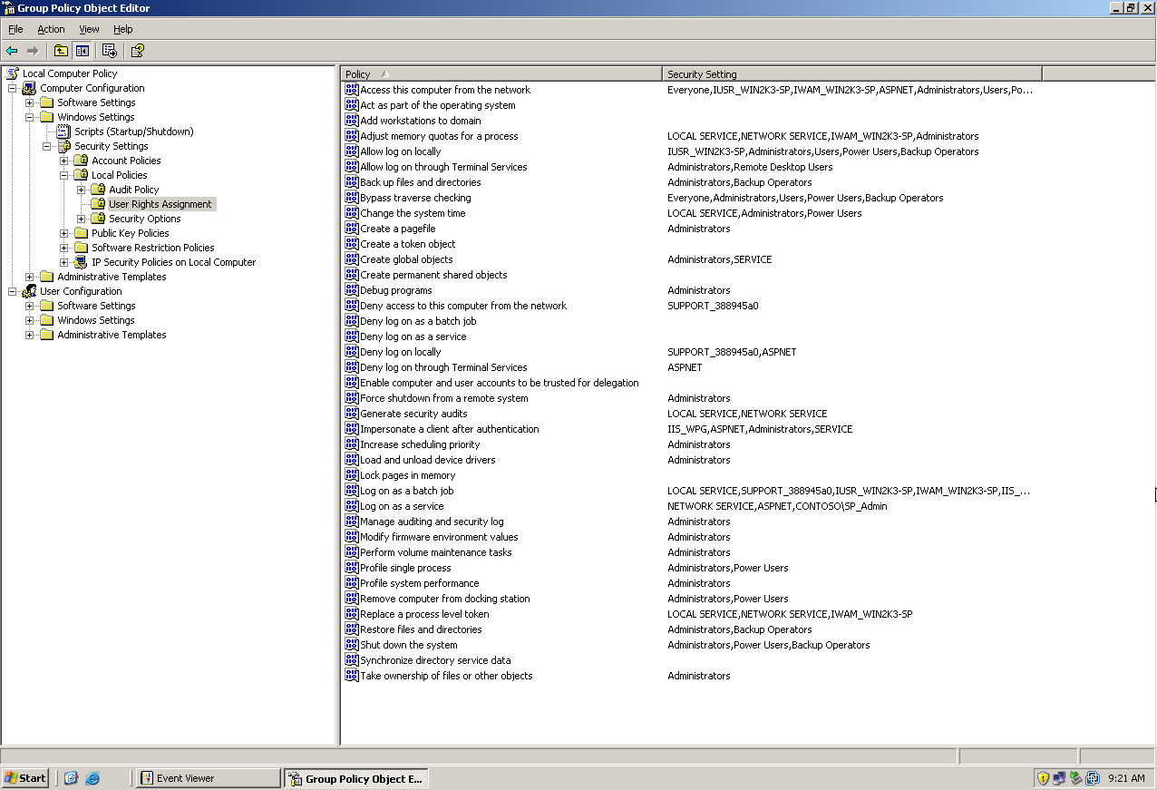Click icon beside Debug programs policy
This screenshot has width=1157, height=790.
(x=352, y=290)
